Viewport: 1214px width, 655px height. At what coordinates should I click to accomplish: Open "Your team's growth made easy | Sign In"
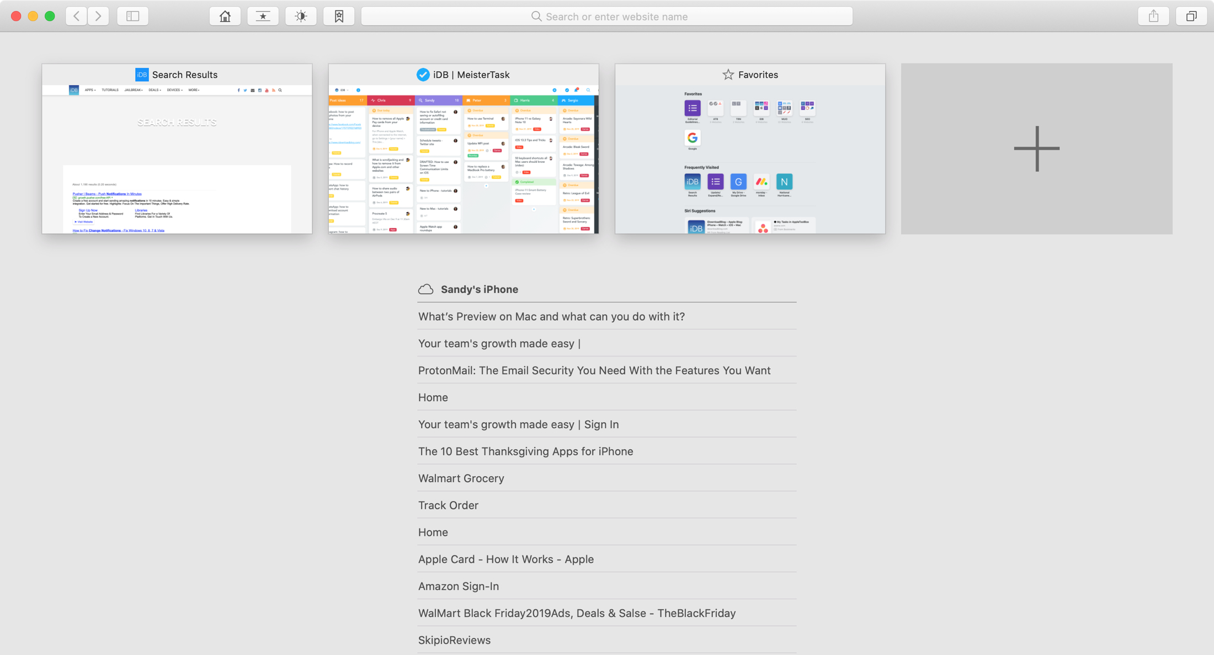point(607,424)
